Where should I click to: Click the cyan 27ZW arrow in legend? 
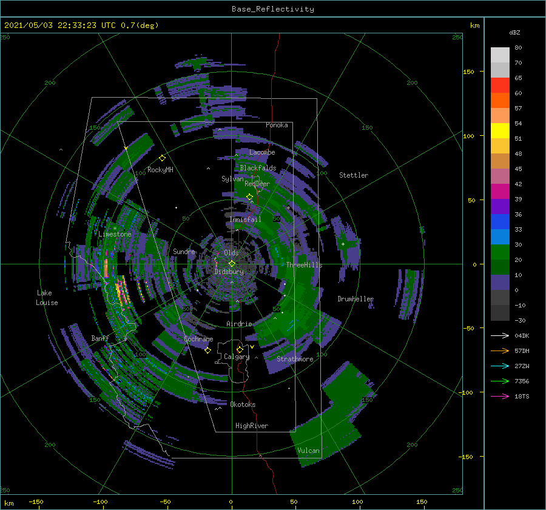[x=500, y=366]
